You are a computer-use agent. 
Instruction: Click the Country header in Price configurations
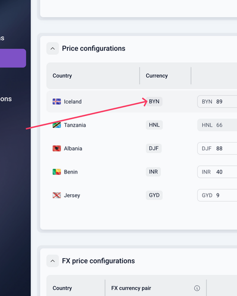pyautogui.click(x=62, y=76)
